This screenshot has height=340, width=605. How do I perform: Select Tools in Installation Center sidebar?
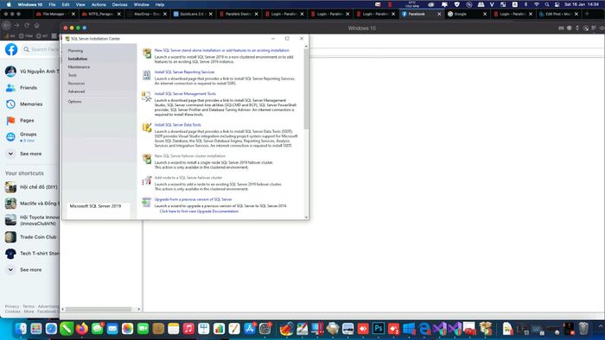(72, 75)
